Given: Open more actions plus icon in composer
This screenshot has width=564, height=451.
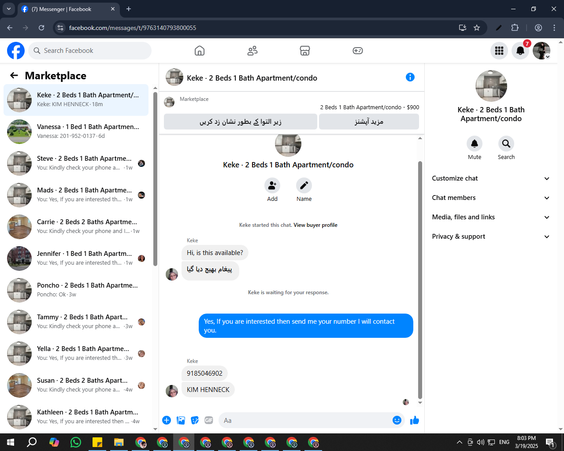Looking at the screenshot, I should (x=167, y=420).
